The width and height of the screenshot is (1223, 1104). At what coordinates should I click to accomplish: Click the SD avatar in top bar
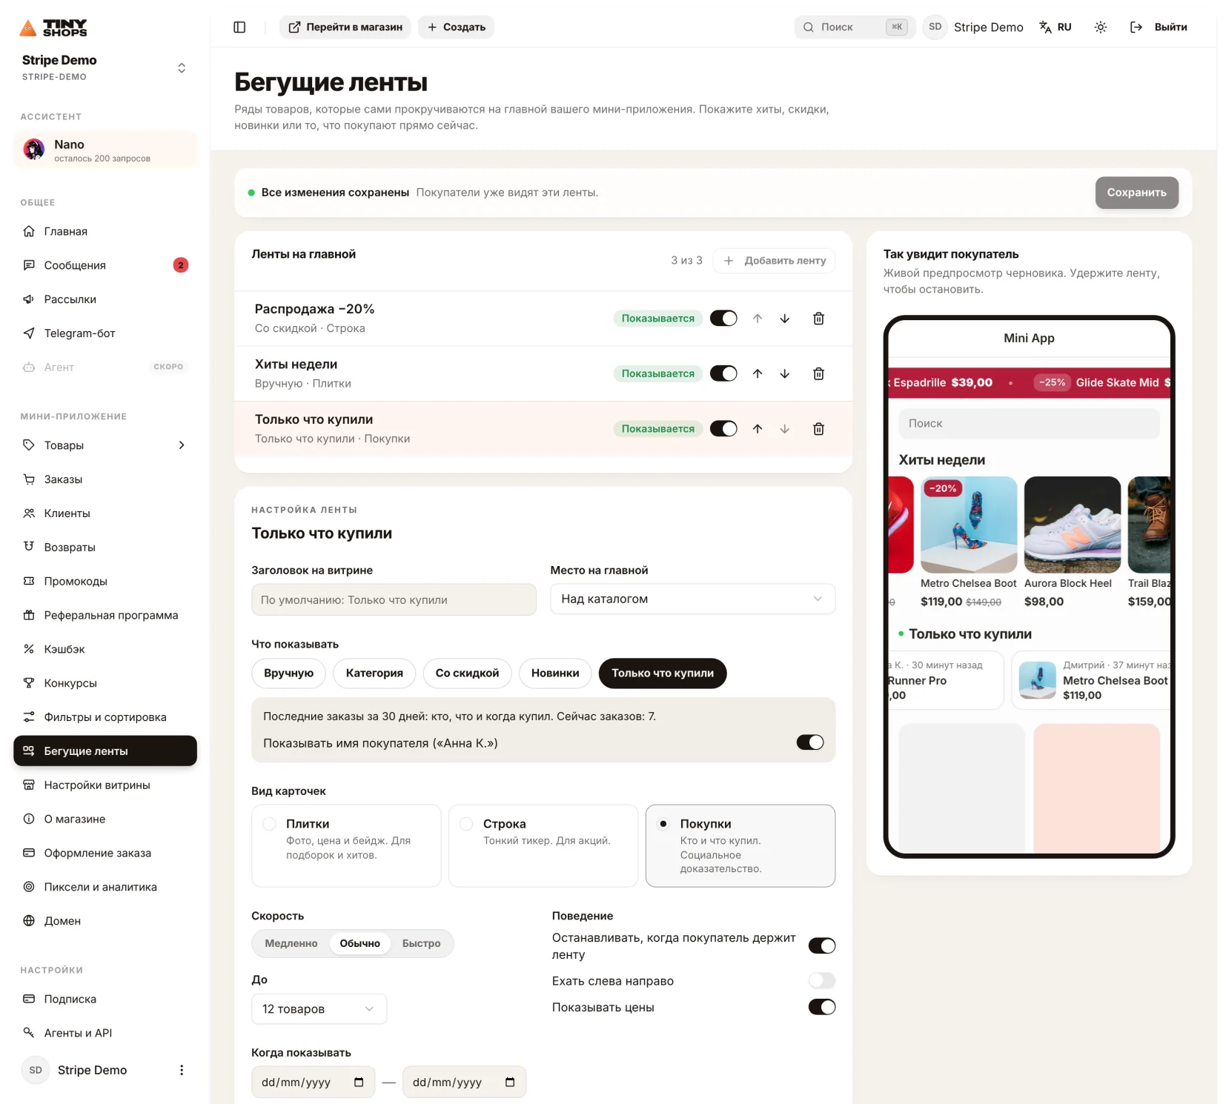click(935, 27)
